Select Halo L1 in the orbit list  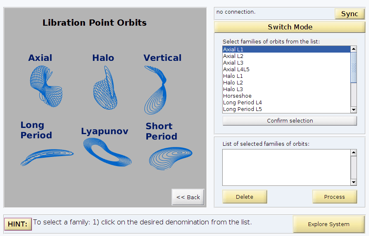coord(233,76)
